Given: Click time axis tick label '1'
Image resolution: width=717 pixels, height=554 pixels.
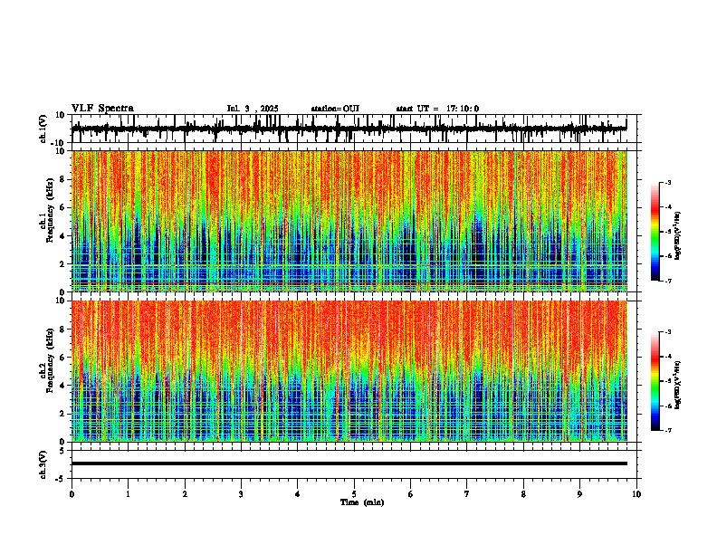Looking at the screenshot, I should click(x=128, y=494).
